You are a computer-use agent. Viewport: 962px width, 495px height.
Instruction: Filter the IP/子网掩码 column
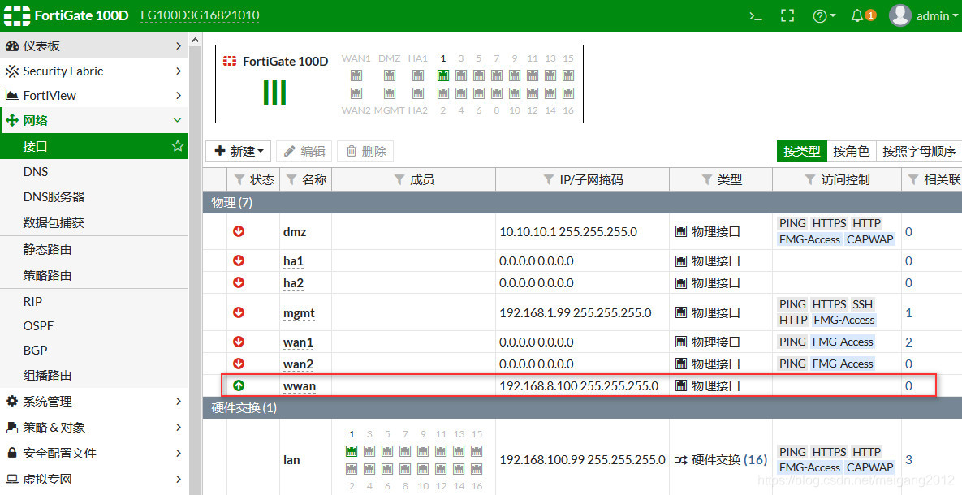(x=549, y=179)
